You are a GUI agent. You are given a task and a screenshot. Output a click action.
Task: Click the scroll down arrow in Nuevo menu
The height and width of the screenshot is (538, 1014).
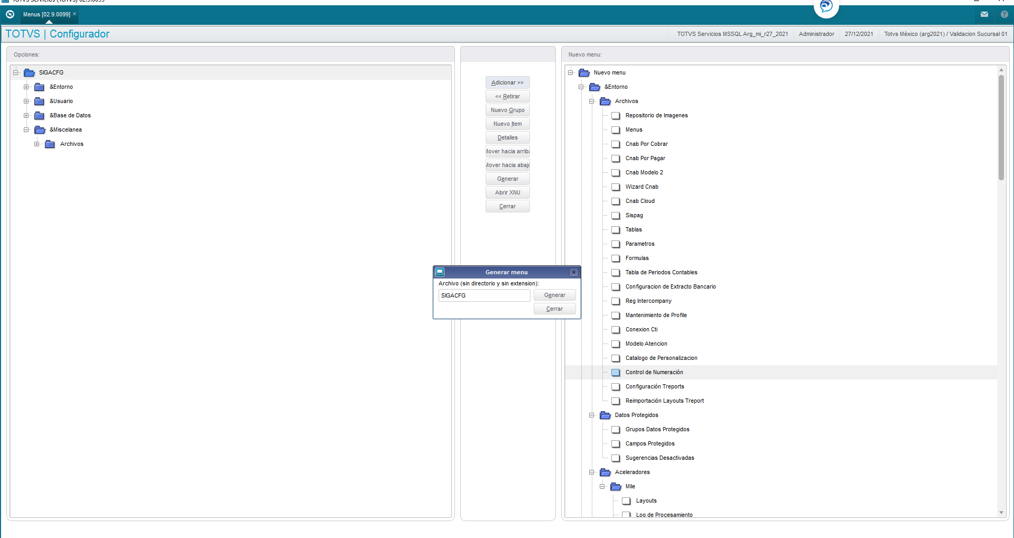[1001, 513]
